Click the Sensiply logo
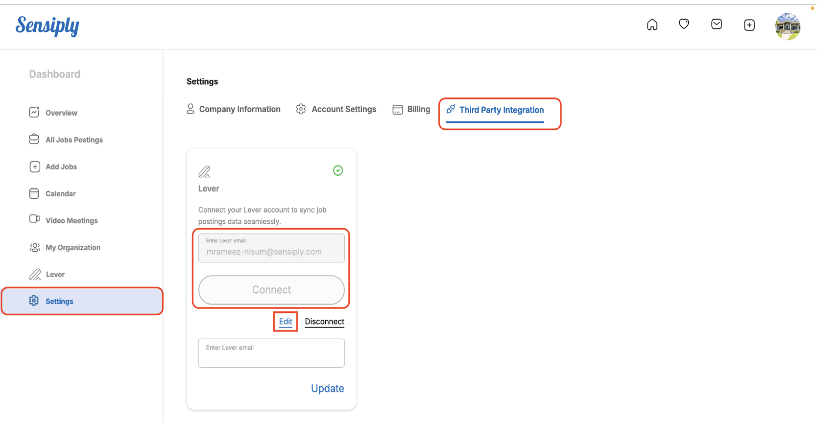 (48, 26)
